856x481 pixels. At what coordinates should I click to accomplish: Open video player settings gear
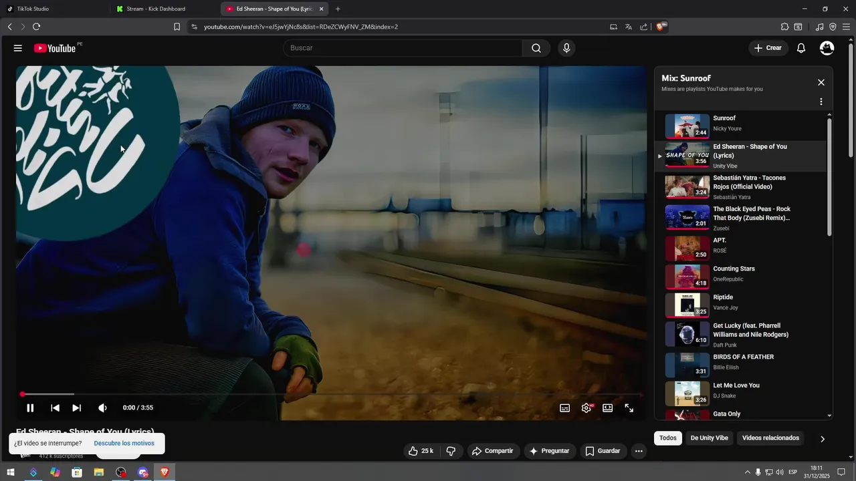[586, 408]
